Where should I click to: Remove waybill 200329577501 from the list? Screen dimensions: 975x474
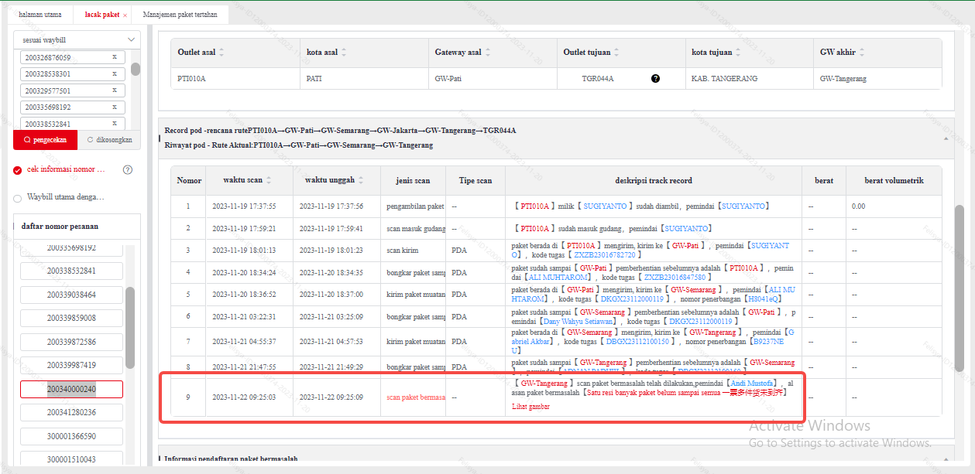pos(115,90)
